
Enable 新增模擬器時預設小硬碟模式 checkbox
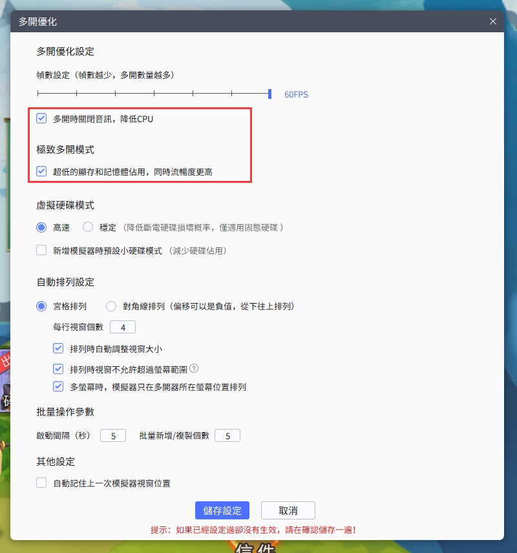click(x=41, y=251)
